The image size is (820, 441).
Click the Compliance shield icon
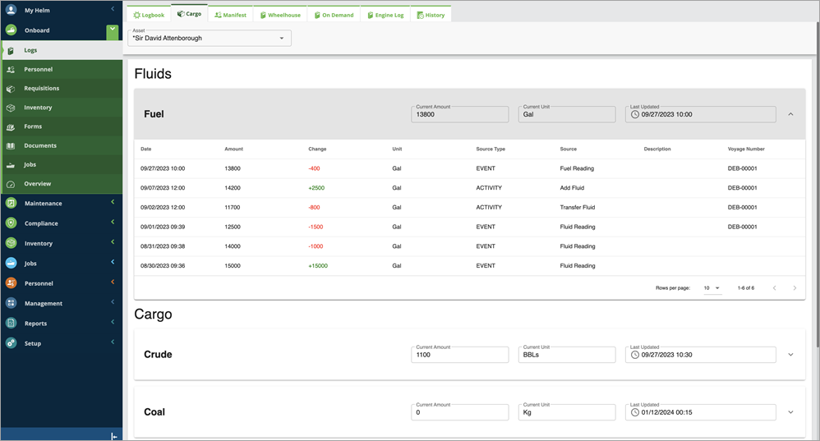tap(11, 223)
